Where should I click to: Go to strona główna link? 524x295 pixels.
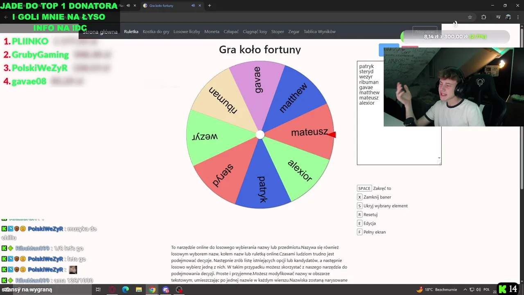coord(100,32)
